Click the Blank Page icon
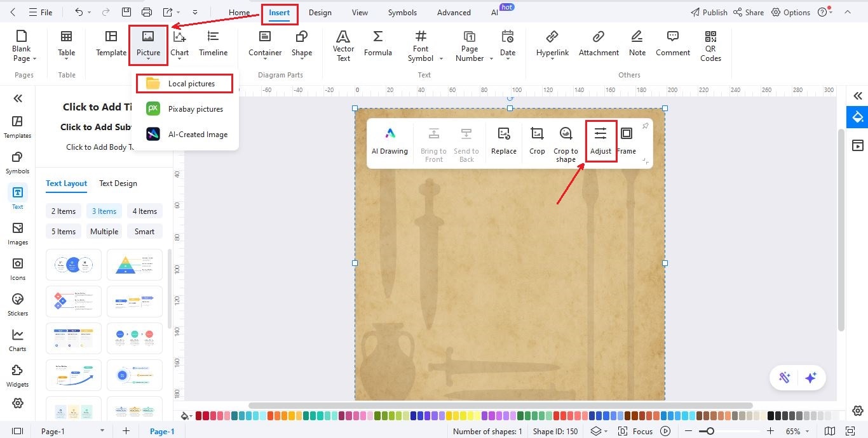 (21, 36)
